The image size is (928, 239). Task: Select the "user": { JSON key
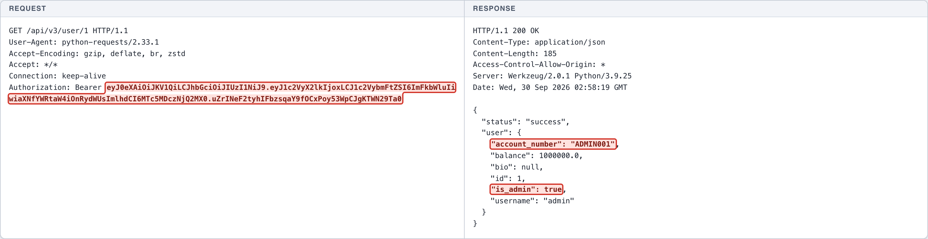point(502,132)
